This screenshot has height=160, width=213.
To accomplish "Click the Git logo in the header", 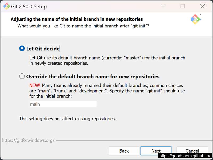I will (x=196, y=19).
